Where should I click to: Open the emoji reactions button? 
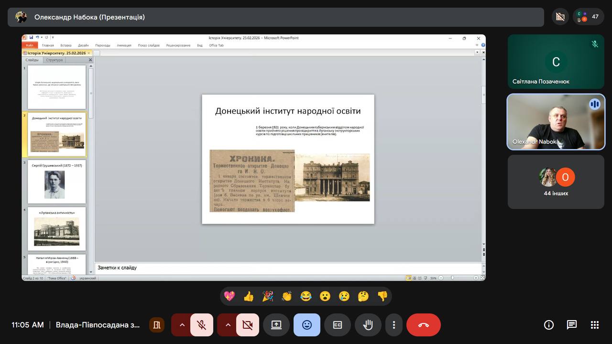(306, 325)
